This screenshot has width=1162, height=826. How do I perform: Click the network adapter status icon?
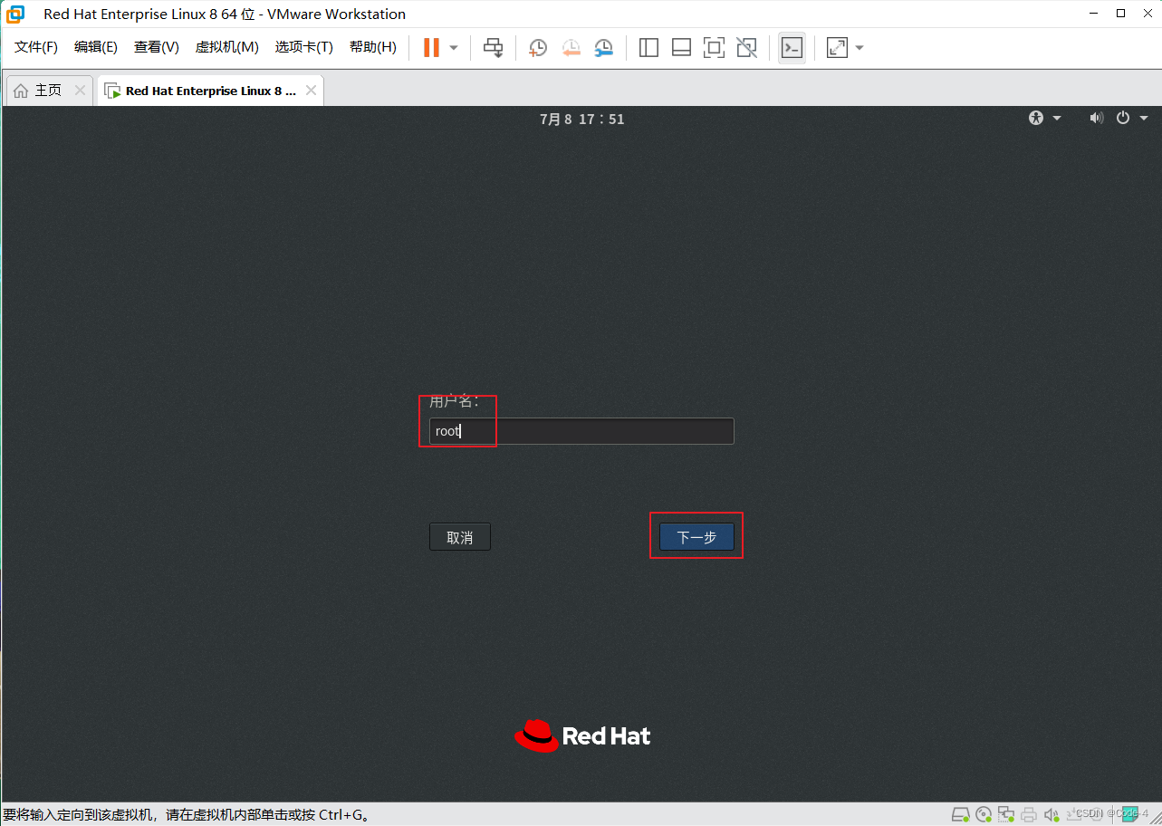1006,813
